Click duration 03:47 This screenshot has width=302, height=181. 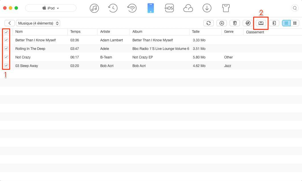pos(75,48)
